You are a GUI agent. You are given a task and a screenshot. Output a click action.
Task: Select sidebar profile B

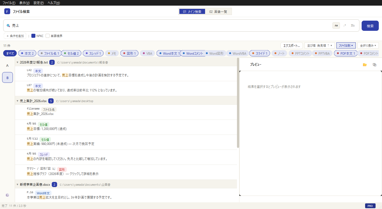8,78
